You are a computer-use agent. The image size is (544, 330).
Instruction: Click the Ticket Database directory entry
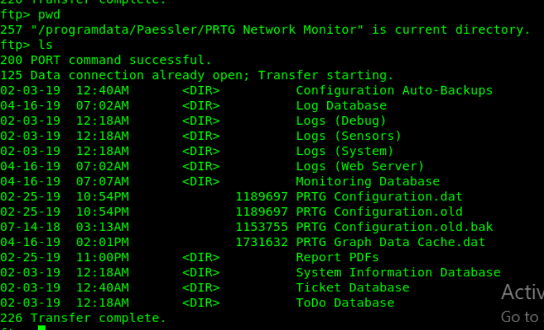click(x=352, y=288)
